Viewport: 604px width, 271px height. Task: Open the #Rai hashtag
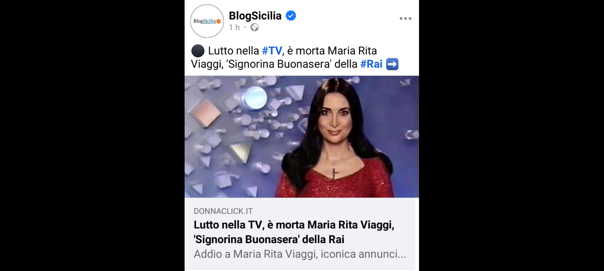(x=371, y=64)
